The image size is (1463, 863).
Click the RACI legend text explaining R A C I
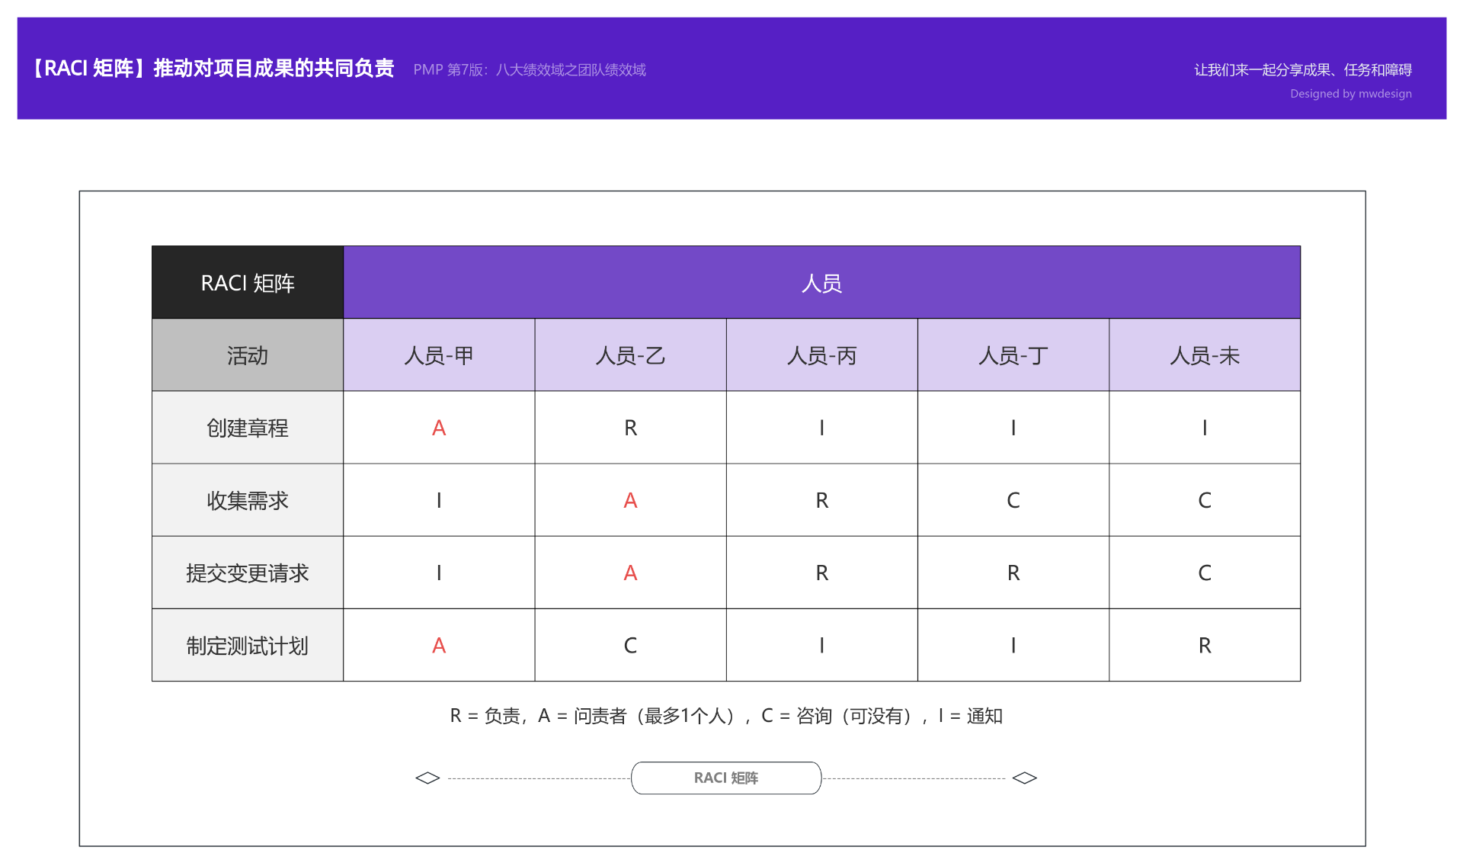point(726,716)
